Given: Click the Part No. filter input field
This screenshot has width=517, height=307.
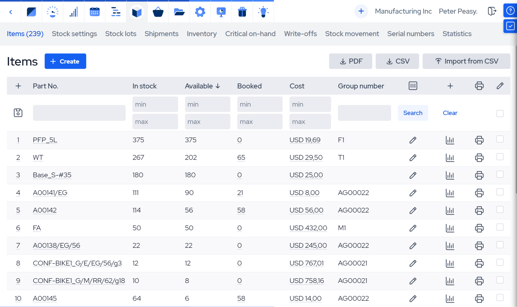Looking at the screenshot, I should coord(79,113).
